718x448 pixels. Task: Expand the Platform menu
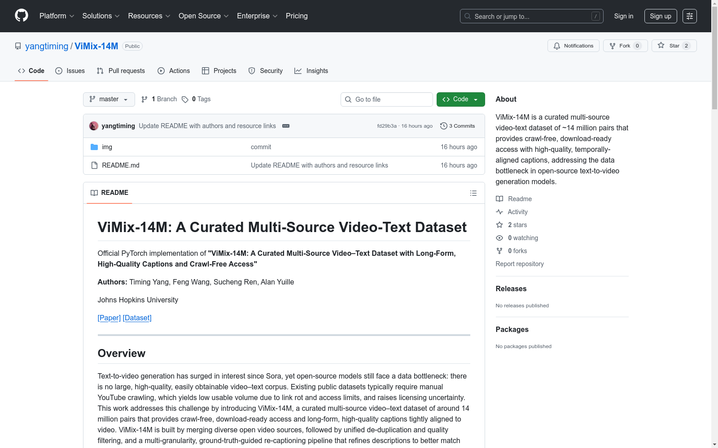point(57,16)
